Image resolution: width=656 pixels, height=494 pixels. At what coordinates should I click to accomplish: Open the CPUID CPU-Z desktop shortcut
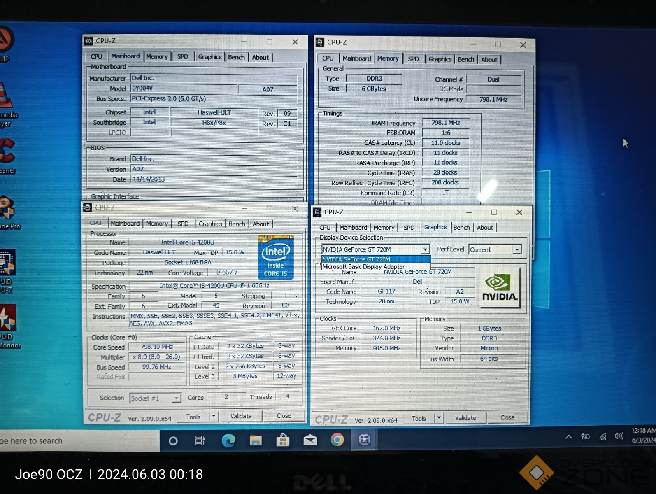coord(7,270)
